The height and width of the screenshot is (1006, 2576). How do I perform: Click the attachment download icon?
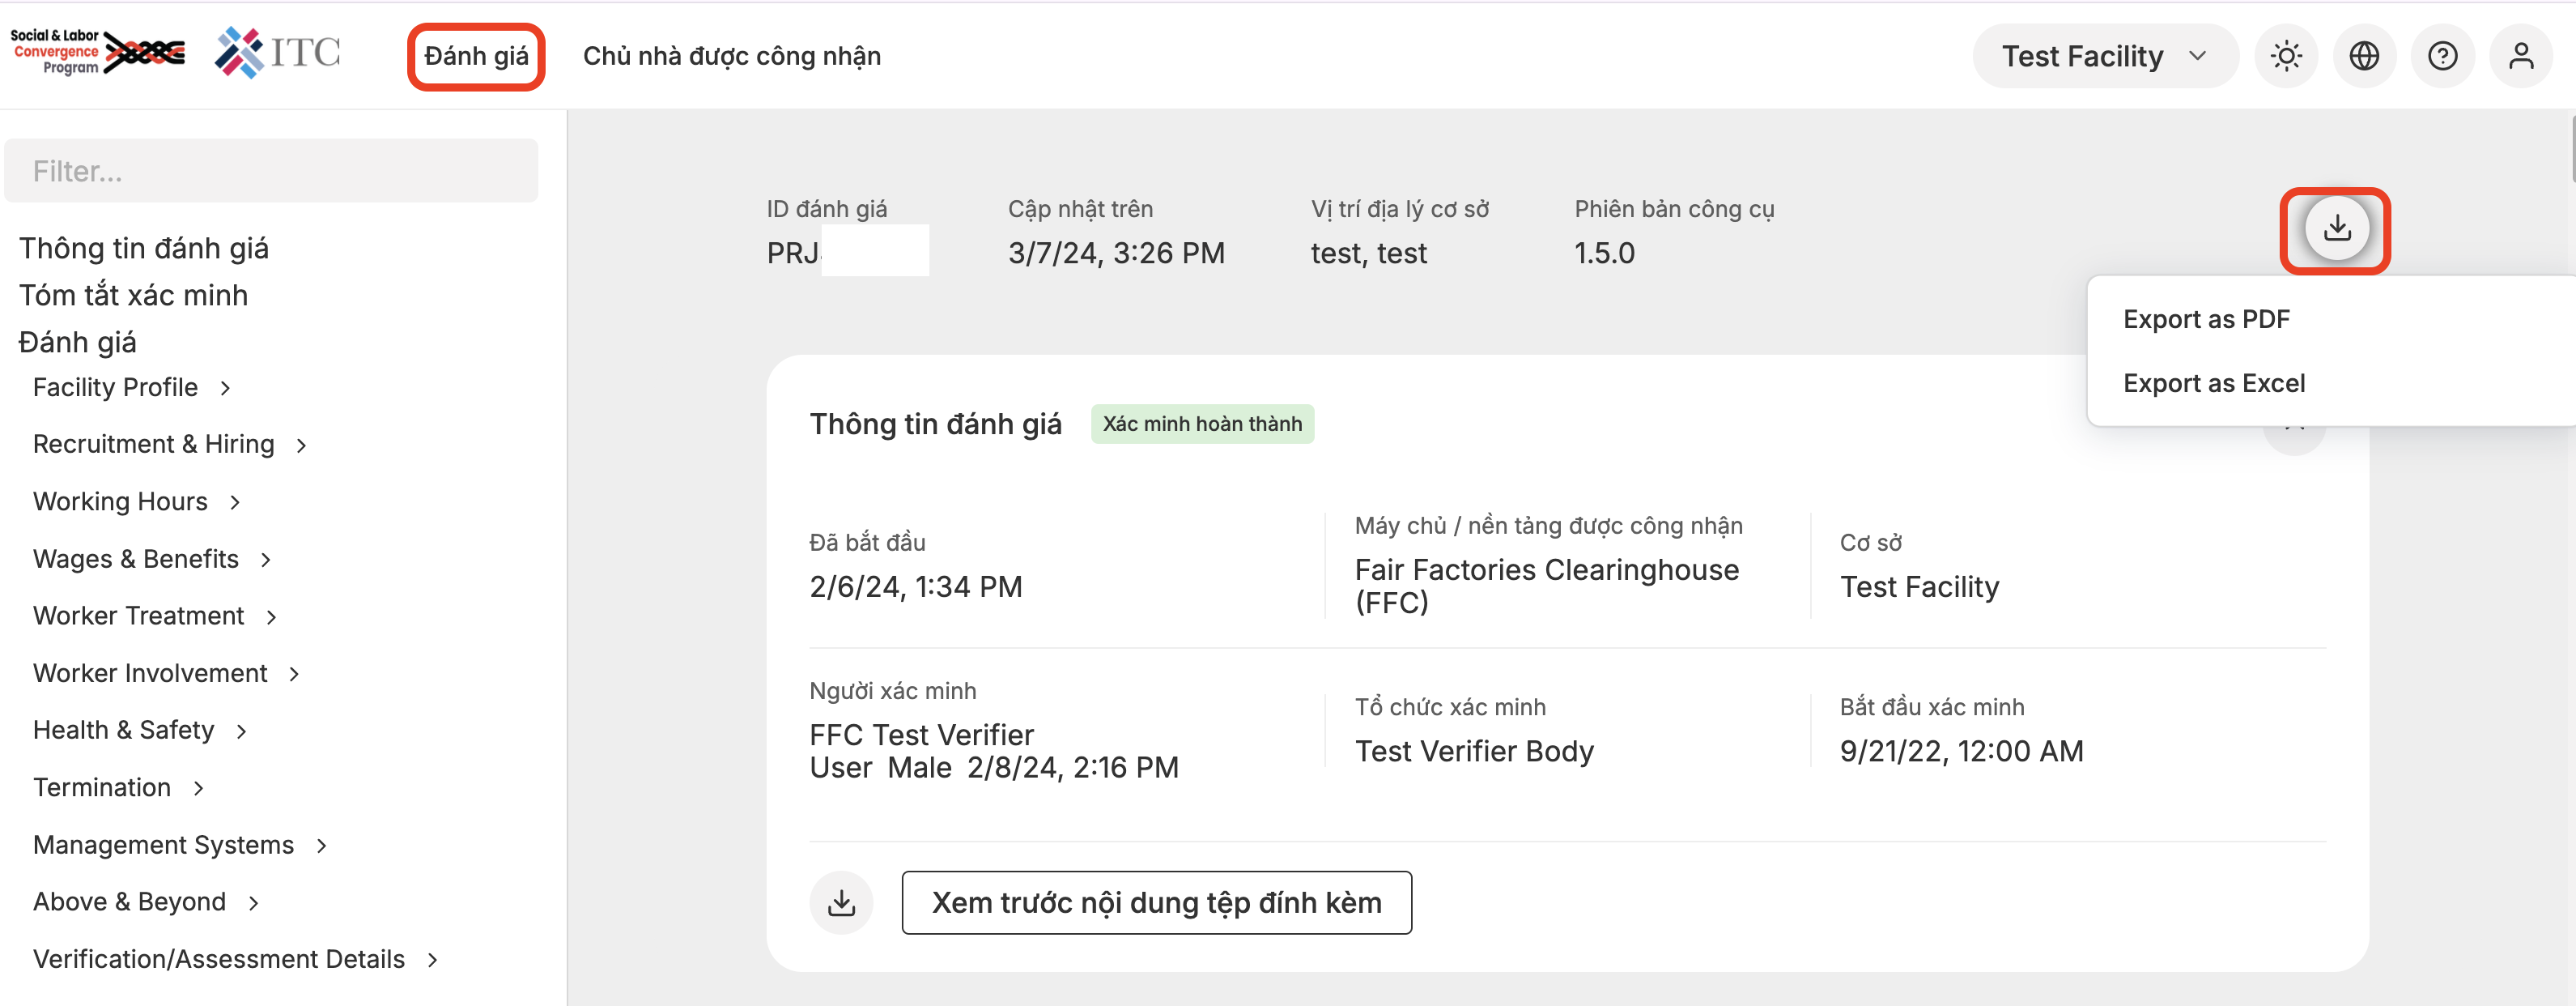(x=841, y=903)
